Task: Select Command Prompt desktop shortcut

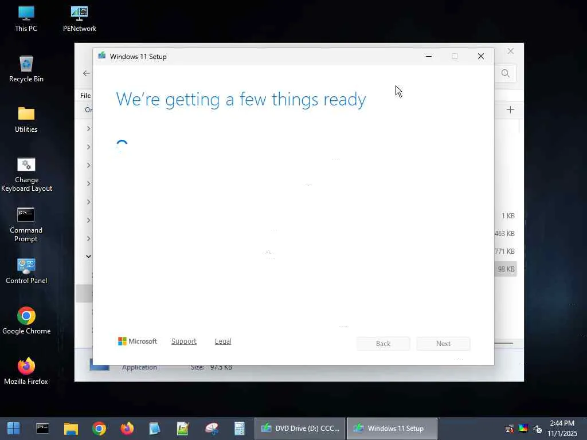Action: click(x=26, y=225)
